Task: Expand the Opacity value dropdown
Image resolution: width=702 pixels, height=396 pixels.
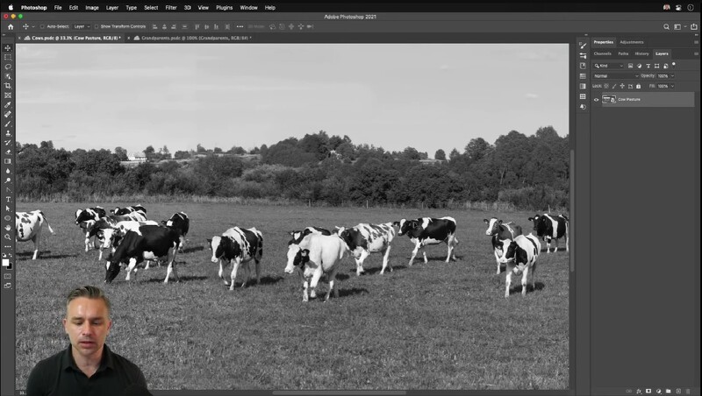Action: pyautogui.click(x=673, y=76)
